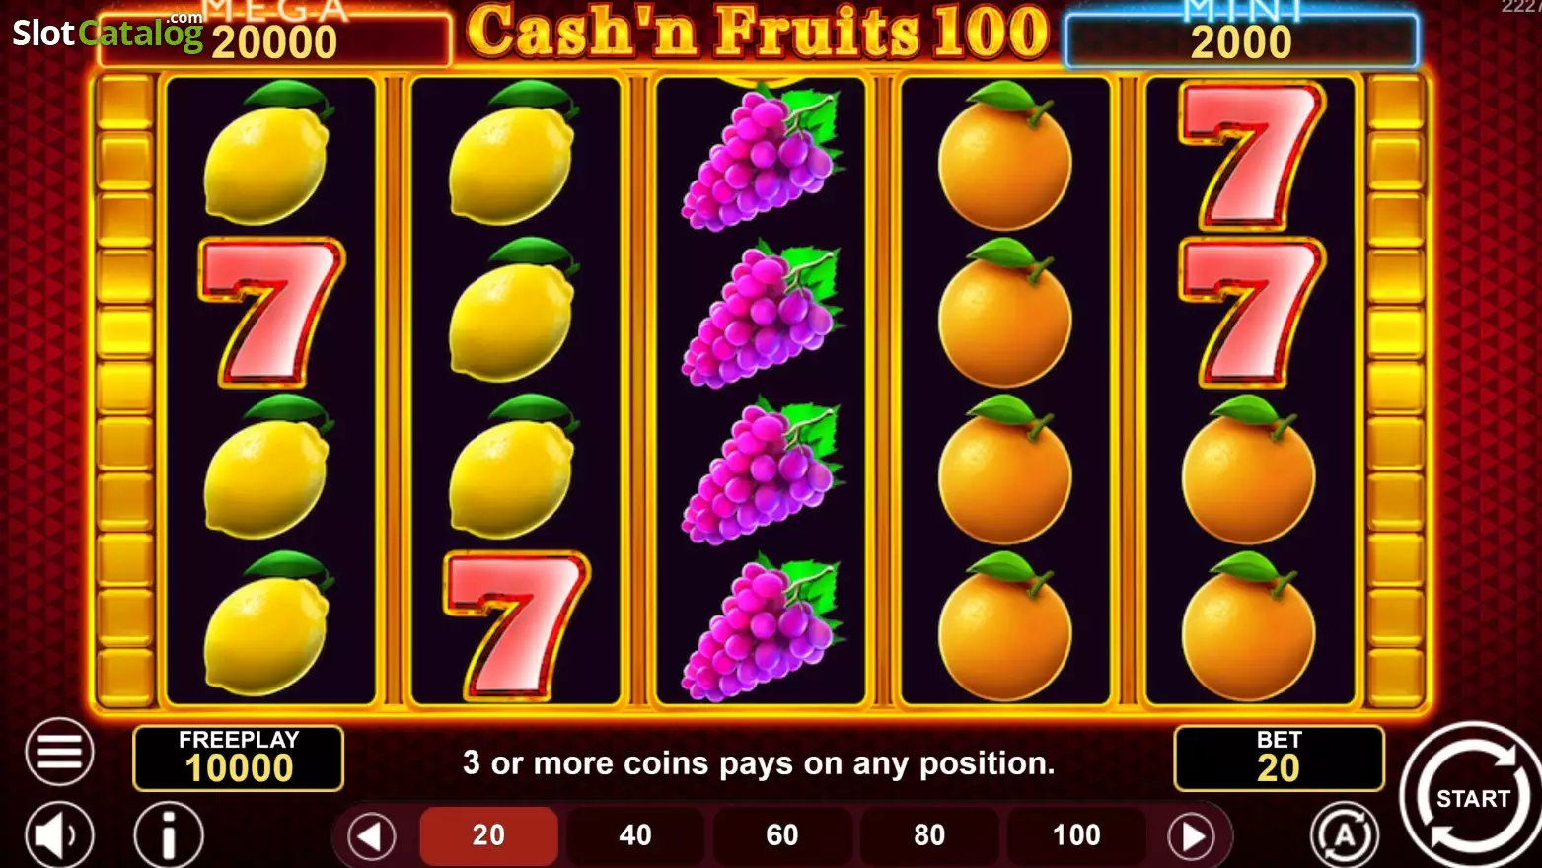Select the 20 bet option
This screenshot has width=1542, height=868.
coord(488,835)
